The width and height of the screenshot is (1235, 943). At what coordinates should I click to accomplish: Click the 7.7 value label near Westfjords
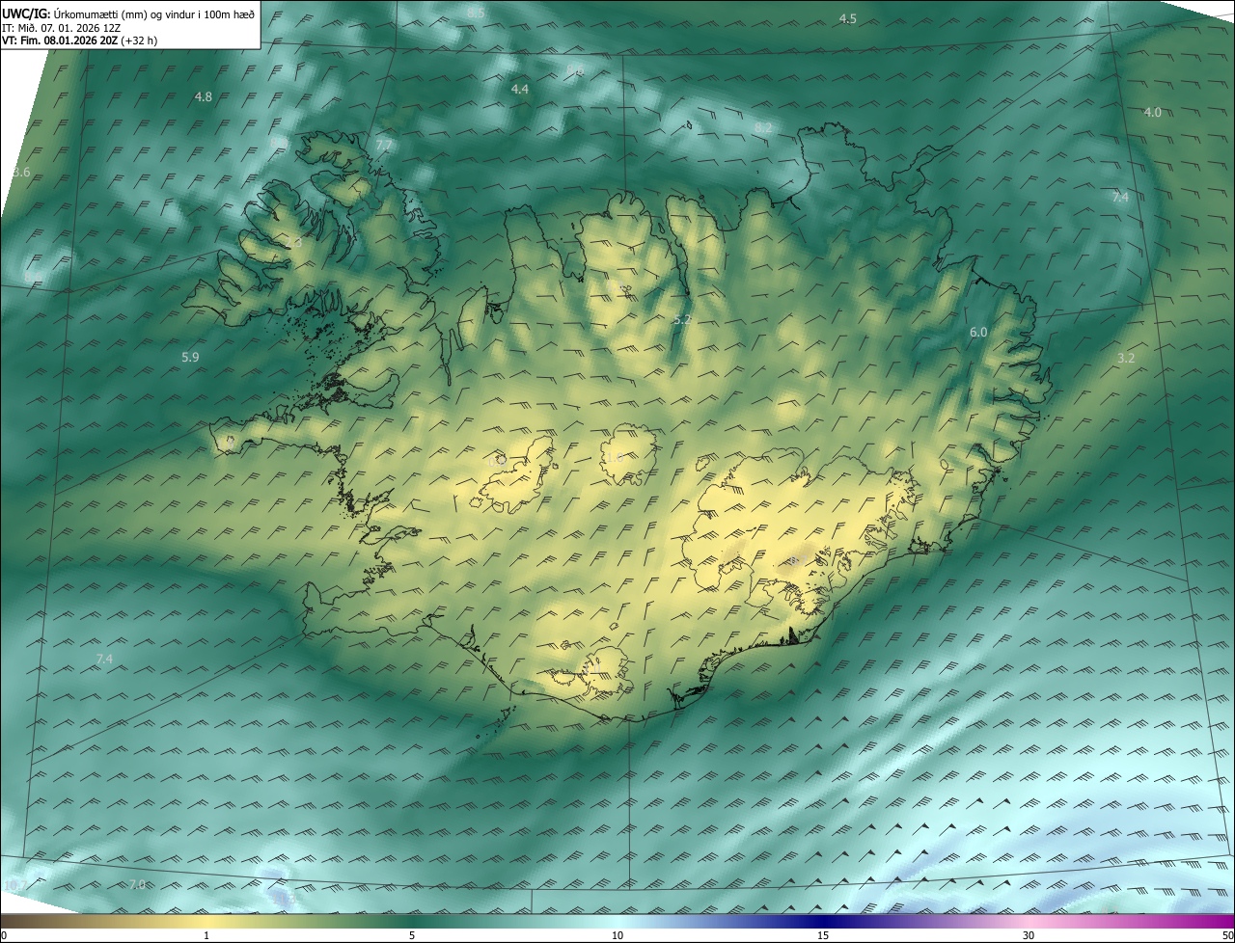coord(384,145)
